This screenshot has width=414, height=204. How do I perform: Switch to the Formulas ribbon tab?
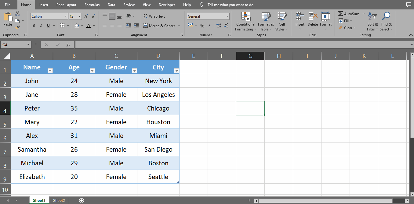pos(92,5)
